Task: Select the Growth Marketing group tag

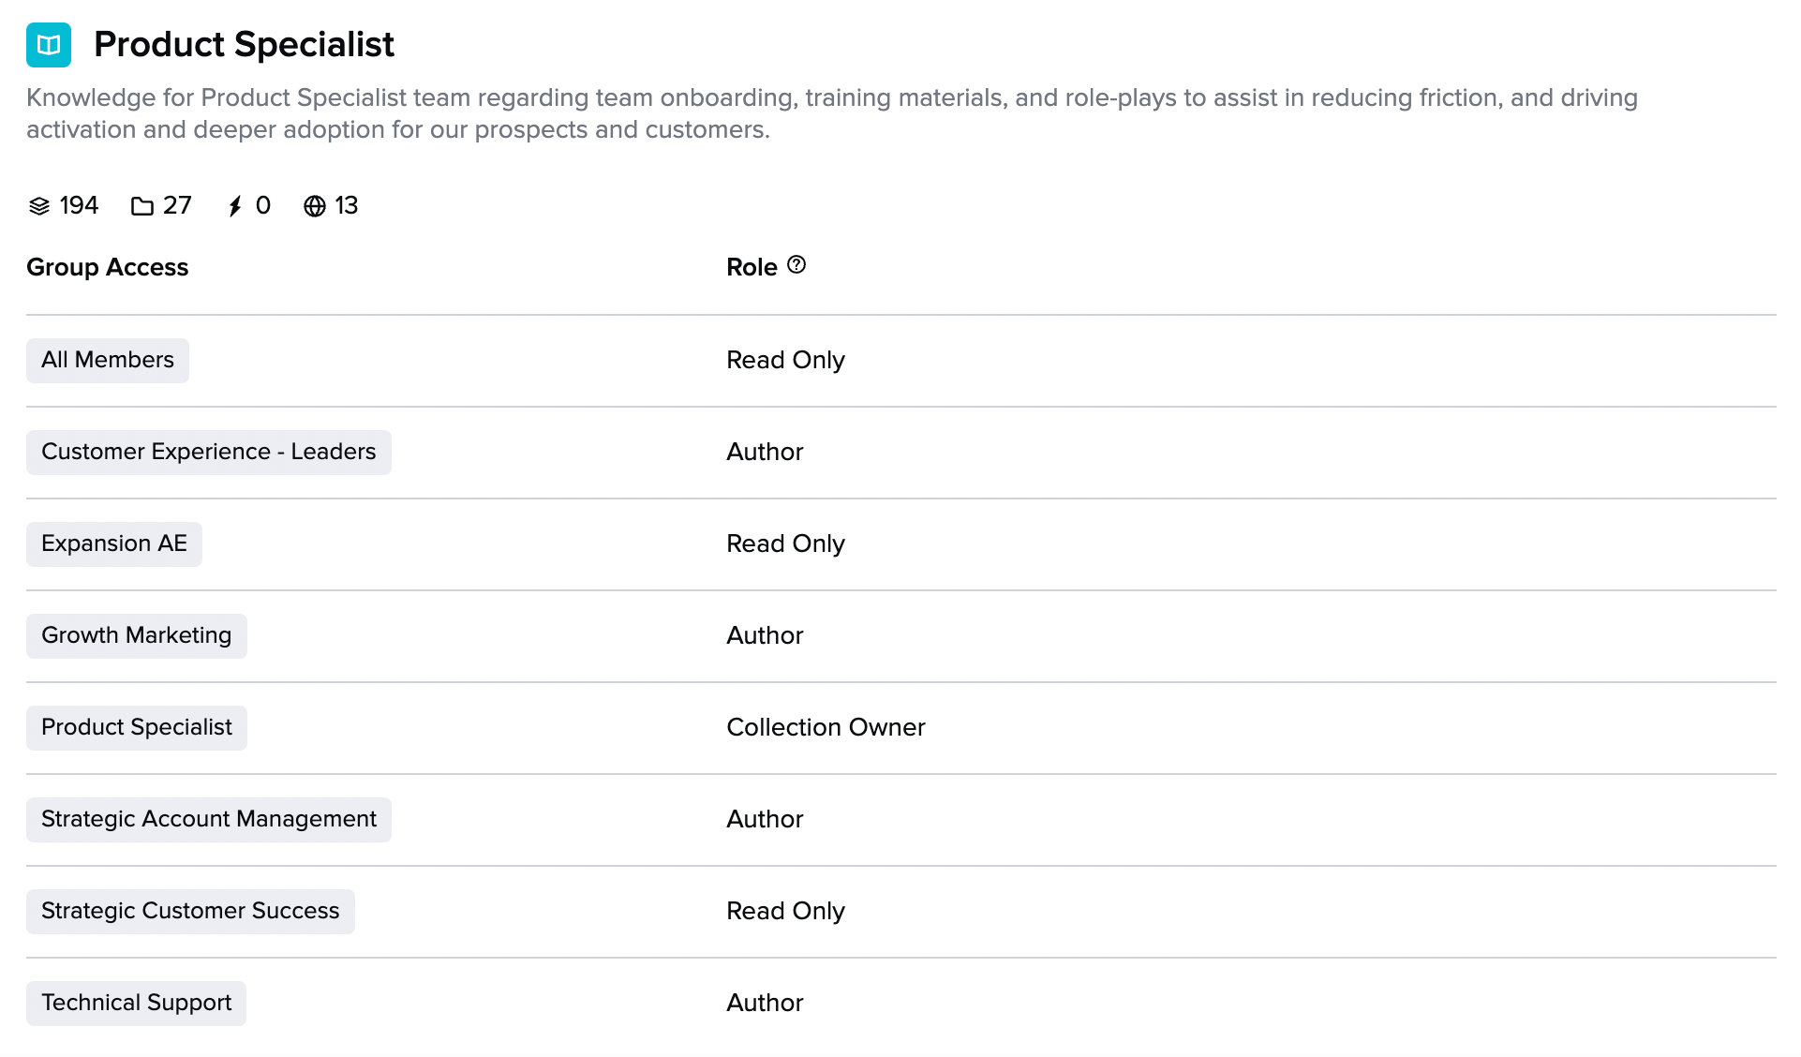Action: pos(137,635)
